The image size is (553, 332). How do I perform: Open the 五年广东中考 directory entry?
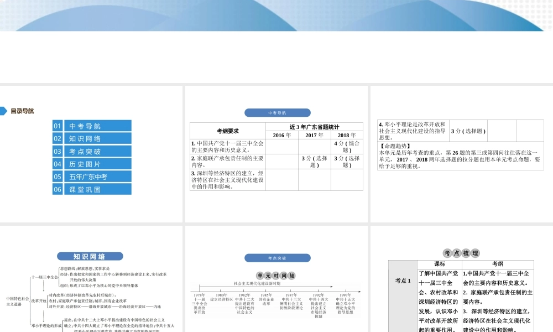[x=98, y=177]
